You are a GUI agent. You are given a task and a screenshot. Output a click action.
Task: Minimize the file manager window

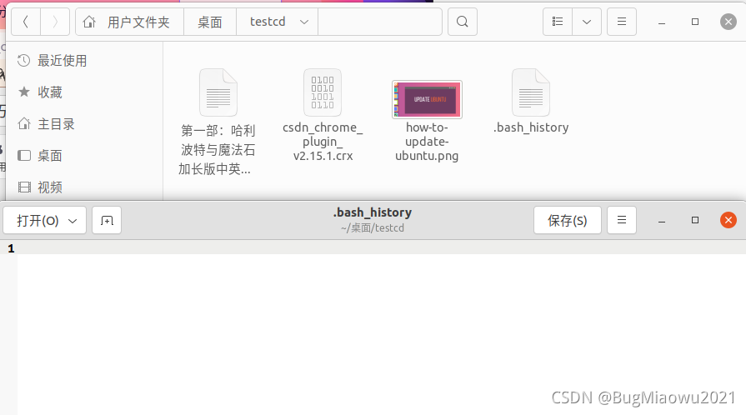click(662, 22)
